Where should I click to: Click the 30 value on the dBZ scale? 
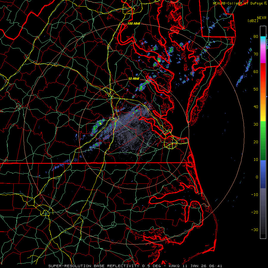tap(256, 124)
